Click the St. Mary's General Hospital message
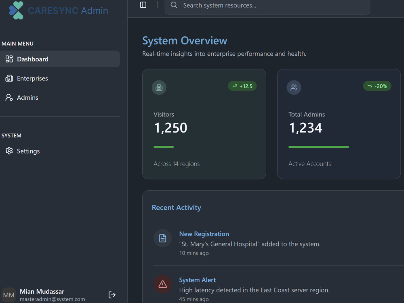This screenshot has height=303, width=404. [x=250, y=244]
